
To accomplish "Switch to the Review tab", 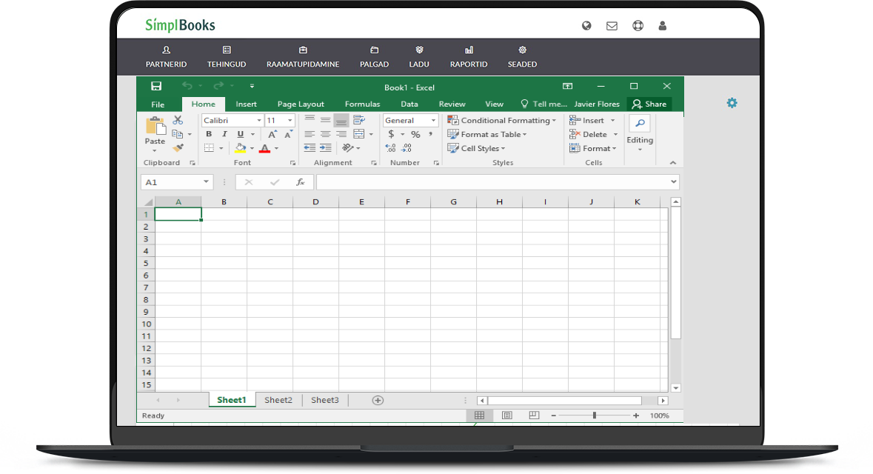I will click(452, 104).
